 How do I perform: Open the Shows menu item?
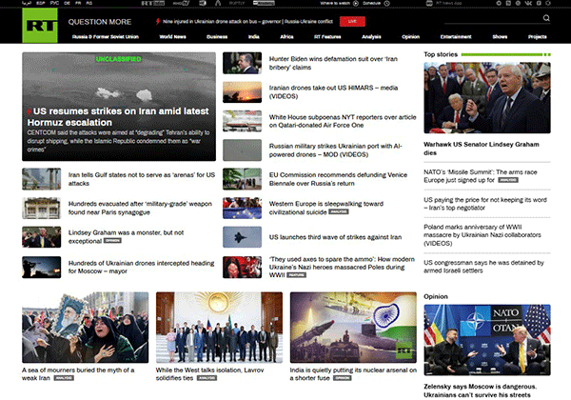500,37
